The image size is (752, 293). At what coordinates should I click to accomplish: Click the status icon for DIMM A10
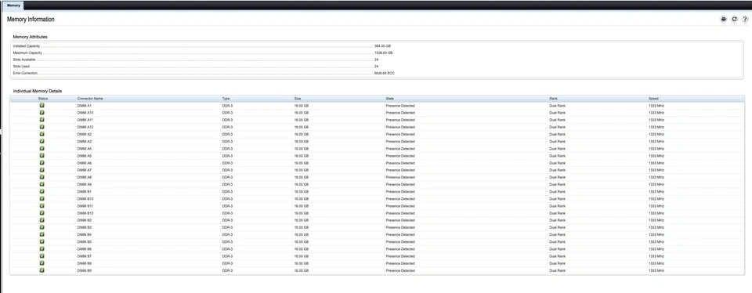click(x=42, y=112)
